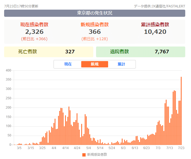Switch chart to 累計 tab

click(121, 64)
